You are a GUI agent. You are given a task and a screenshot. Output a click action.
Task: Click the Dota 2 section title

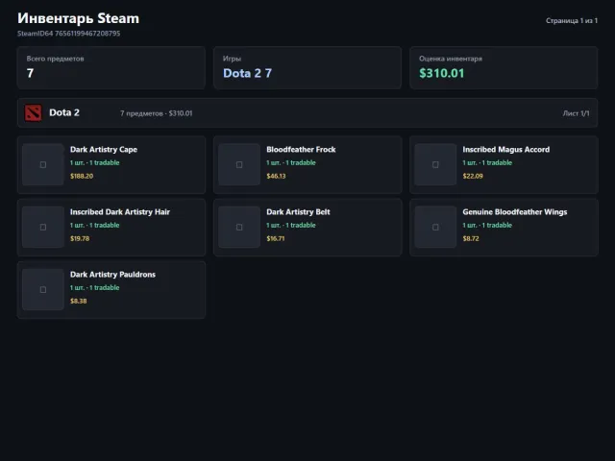tap(64, 113)
